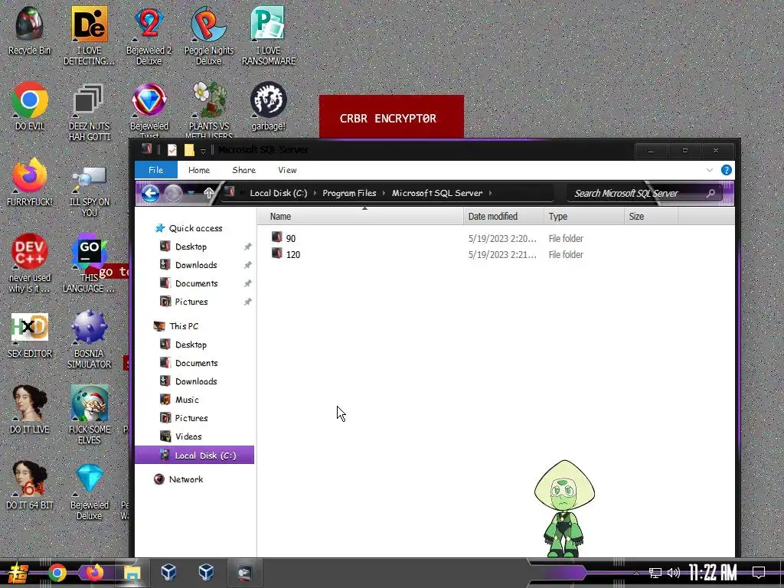Screen dimensions: 784x588
Task: Open Downloads under Quick access
Action: 196,265
